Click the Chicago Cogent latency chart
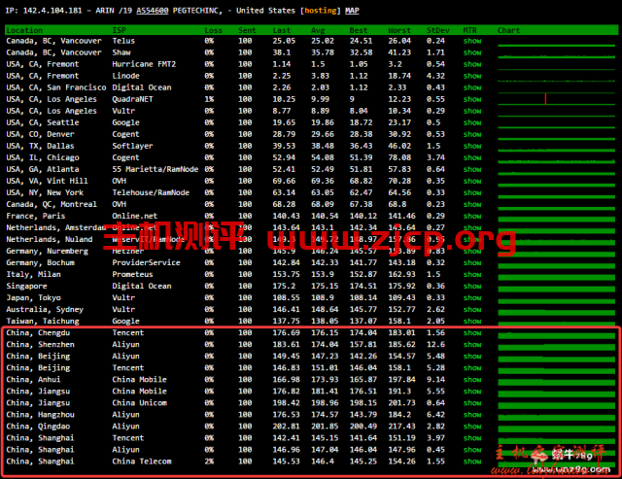The image size is (622, 479). (x=557, y=160)
